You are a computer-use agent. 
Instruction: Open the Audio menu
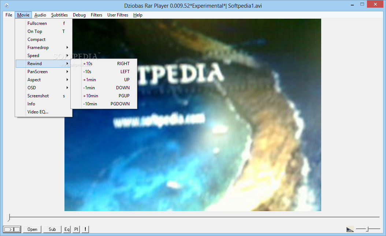[40, 15]
